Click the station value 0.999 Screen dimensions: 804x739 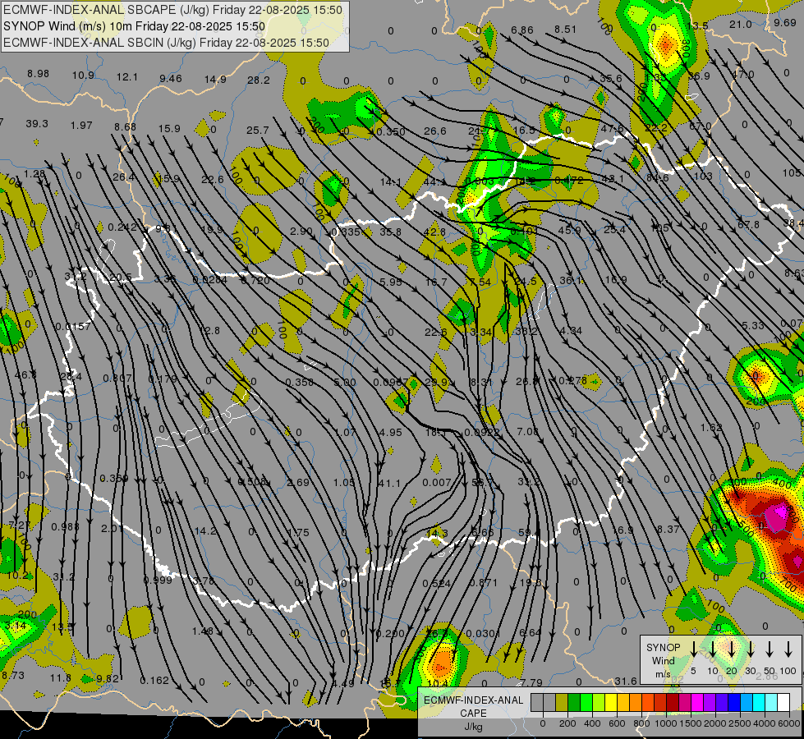[158, 580]
